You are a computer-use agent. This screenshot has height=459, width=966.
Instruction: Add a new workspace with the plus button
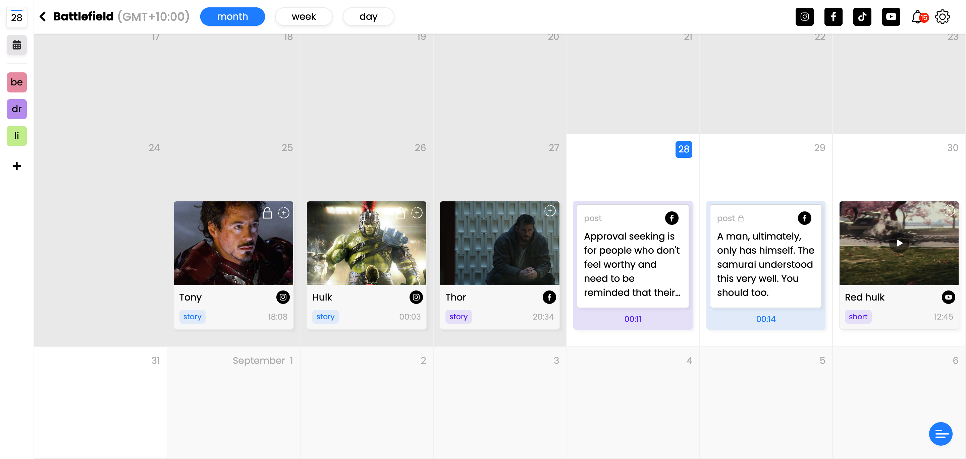(16, 166)
